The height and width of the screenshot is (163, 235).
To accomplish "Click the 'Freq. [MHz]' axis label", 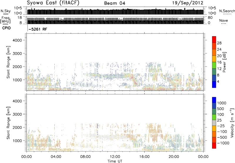I will [5, 20].
